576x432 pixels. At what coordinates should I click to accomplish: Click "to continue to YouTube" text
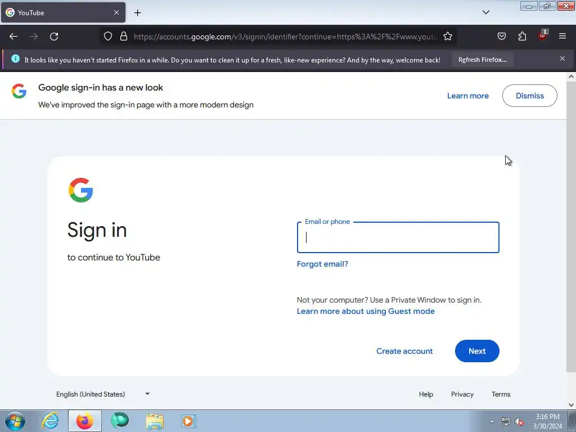pos(114,258)
